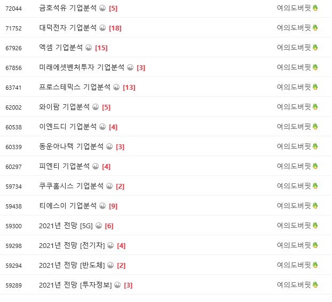Open comments [18] on 대덕전자 post

click(x=115, y=28)
